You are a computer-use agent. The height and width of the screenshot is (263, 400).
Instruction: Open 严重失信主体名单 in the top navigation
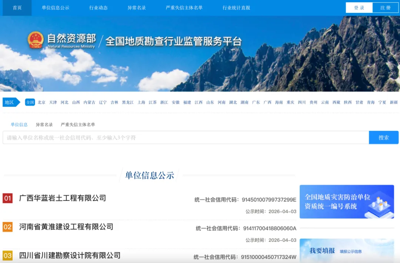pyautogui.click(x=184, y=8)
